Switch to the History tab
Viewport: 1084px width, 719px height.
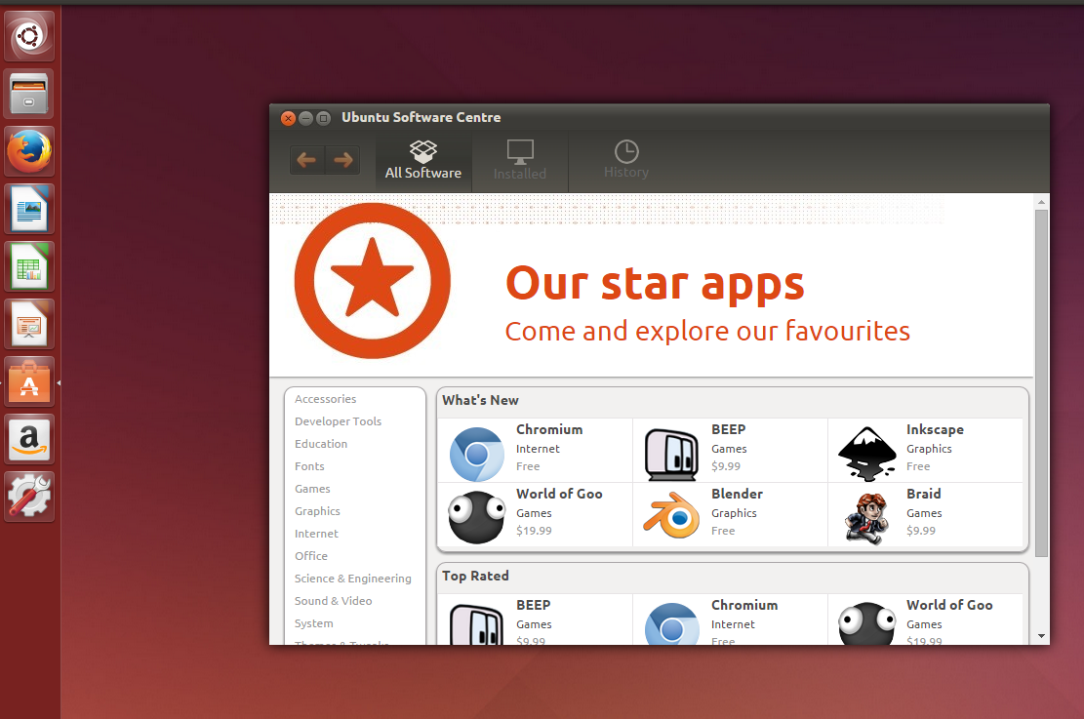pyautogui.click(x=626, y=162)
